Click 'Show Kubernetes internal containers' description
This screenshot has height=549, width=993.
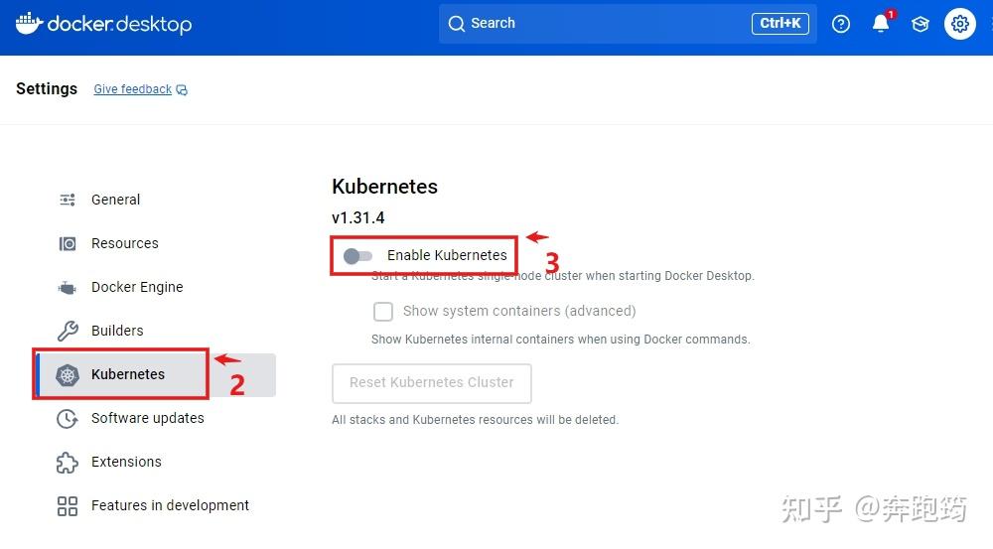tap(560, 340)
